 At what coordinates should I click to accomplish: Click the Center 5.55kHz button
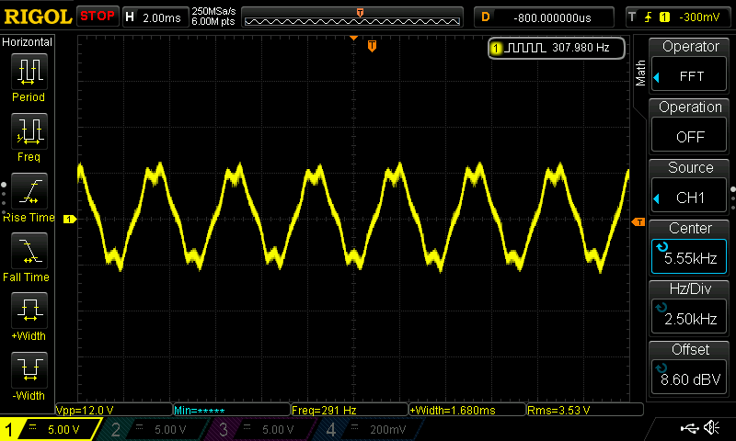point(691,246)
